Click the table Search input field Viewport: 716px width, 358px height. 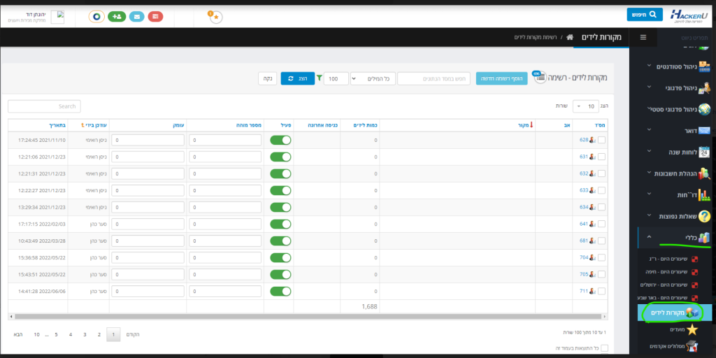point(44,106)
